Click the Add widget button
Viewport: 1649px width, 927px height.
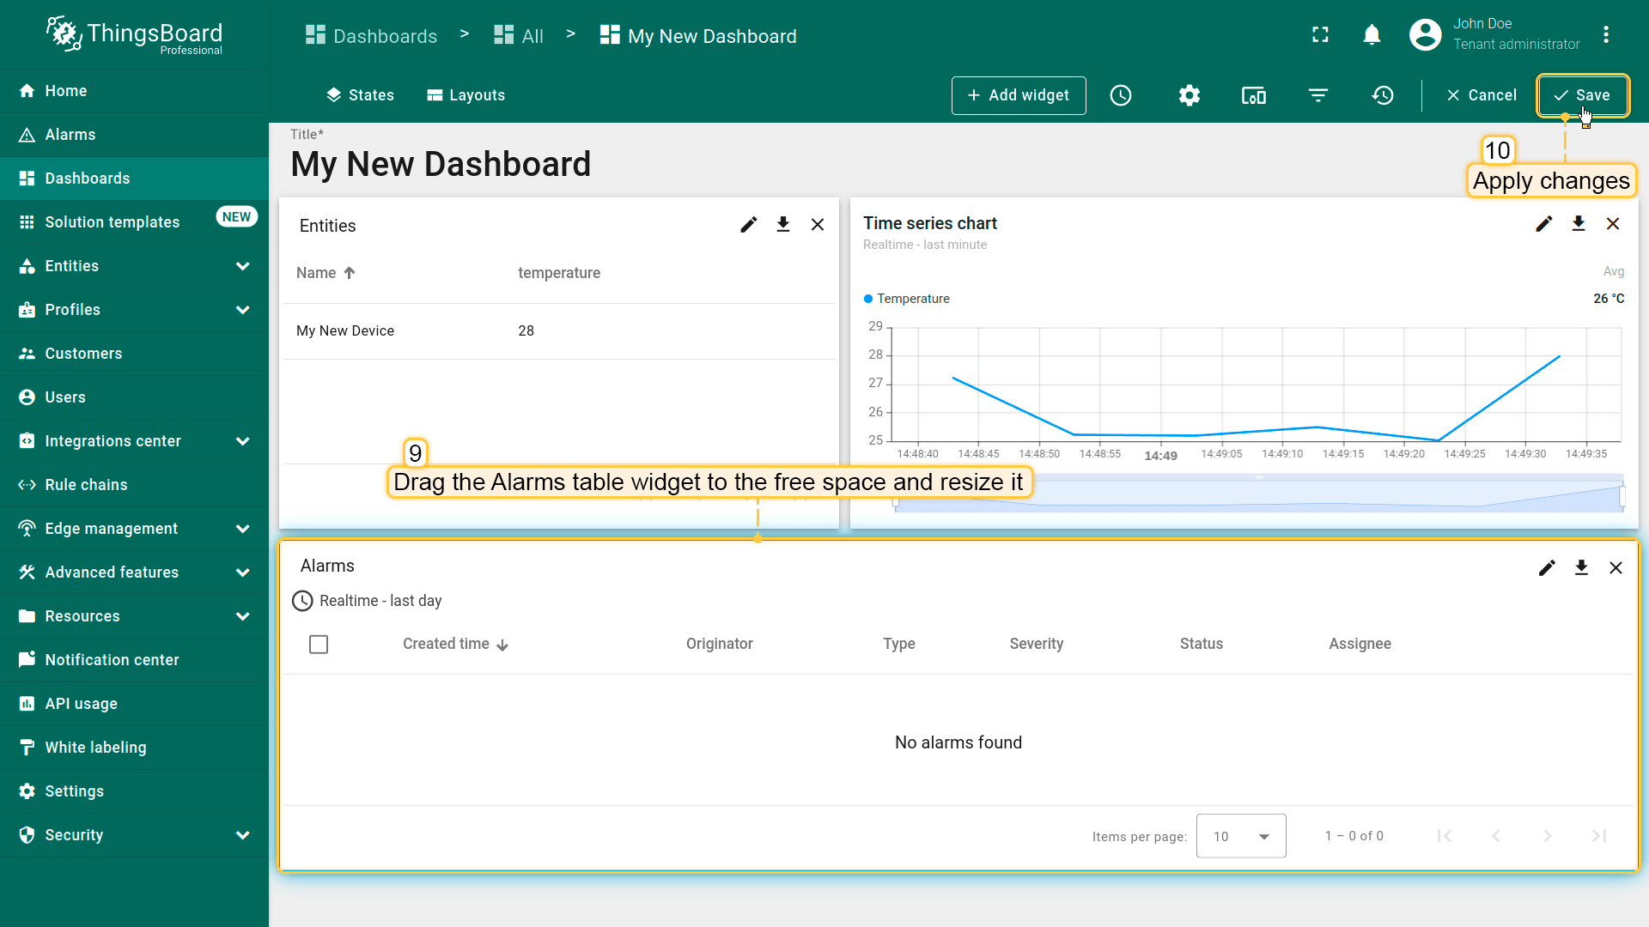click(x=1019, y=95)
